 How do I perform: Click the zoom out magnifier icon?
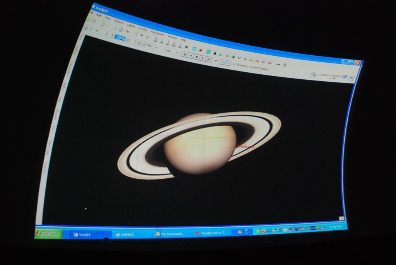pos(314,74)
